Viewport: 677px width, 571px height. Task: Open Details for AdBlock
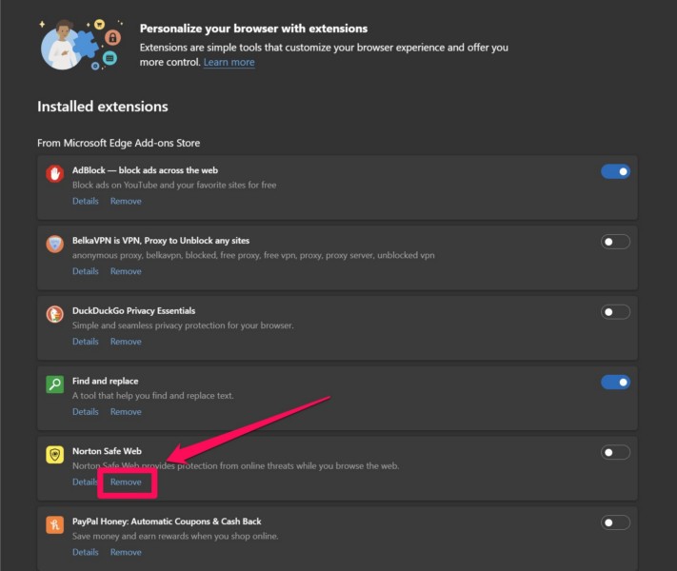(85, 201)
